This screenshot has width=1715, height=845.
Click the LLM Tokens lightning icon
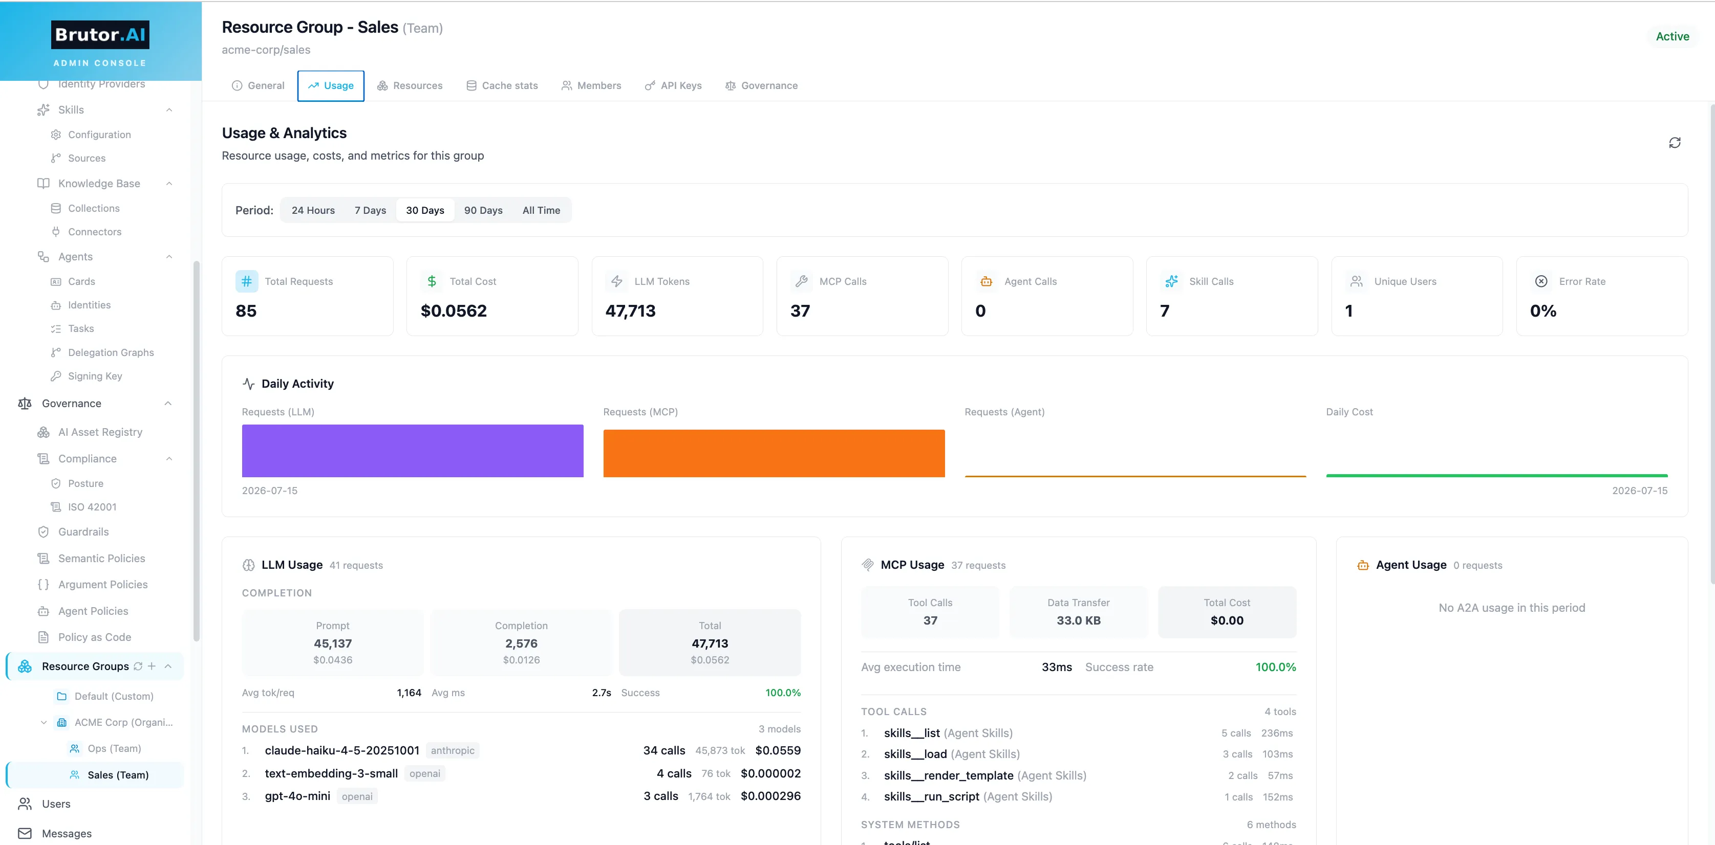616,281
